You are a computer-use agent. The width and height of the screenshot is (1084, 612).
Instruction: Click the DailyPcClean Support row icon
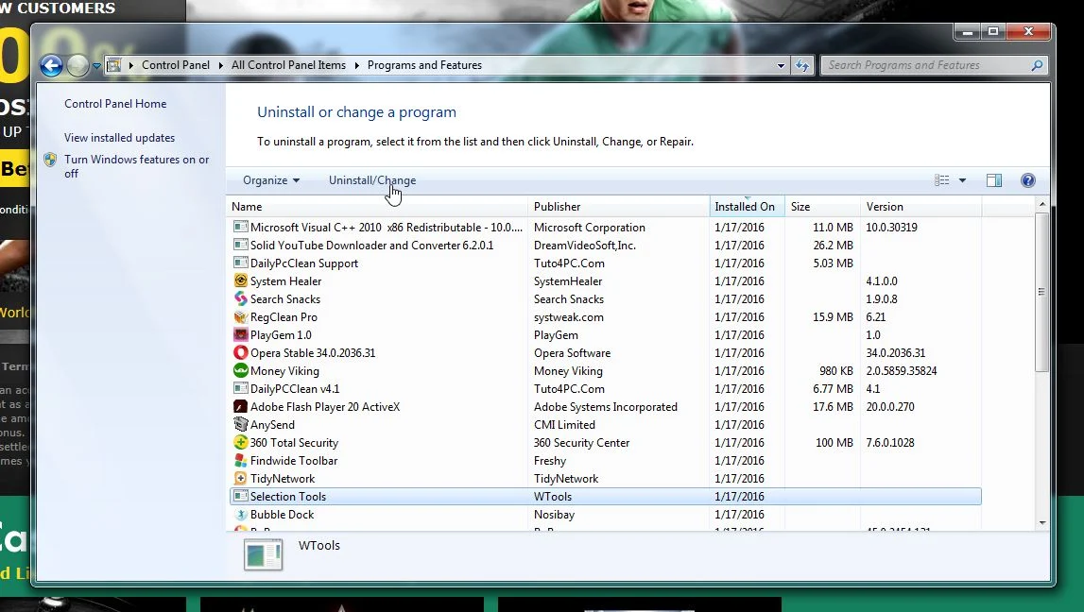(241, 263)
